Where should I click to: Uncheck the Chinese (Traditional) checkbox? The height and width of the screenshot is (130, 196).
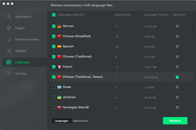click(x=54, y=57)
